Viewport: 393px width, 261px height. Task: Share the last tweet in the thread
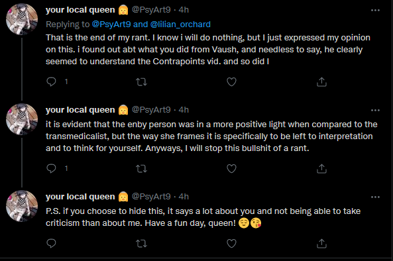click(321, 244)
